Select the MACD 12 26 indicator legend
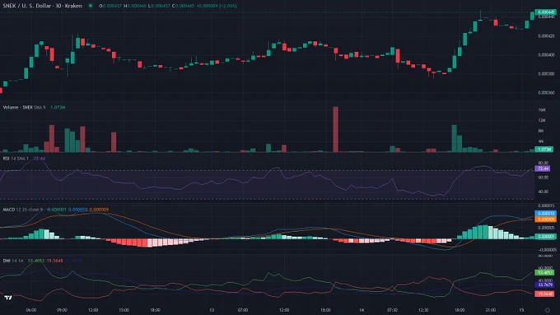 (x=23, y=210)
